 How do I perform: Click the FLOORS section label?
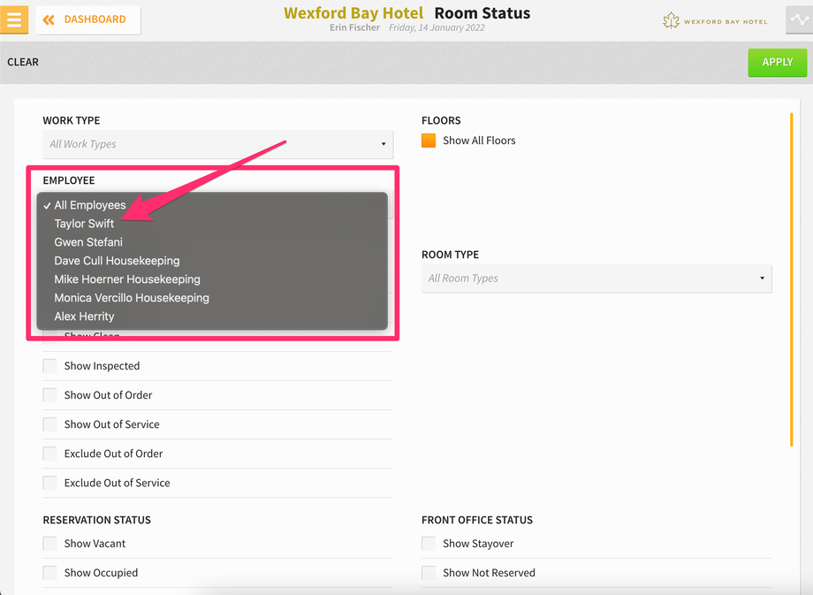(x=441, y=120)
